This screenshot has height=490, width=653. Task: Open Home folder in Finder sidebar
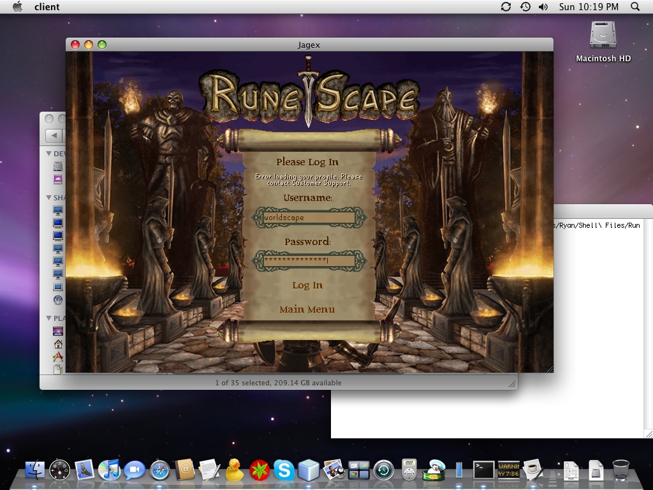(58, 344)
